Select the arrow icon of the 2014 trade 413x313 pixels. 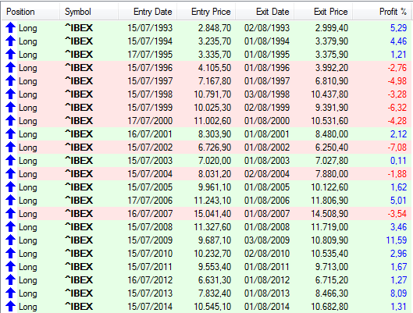(x=10, y=307)
